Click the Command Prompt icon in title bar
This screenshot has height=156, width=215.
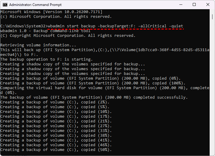click(x=4, y=5)
